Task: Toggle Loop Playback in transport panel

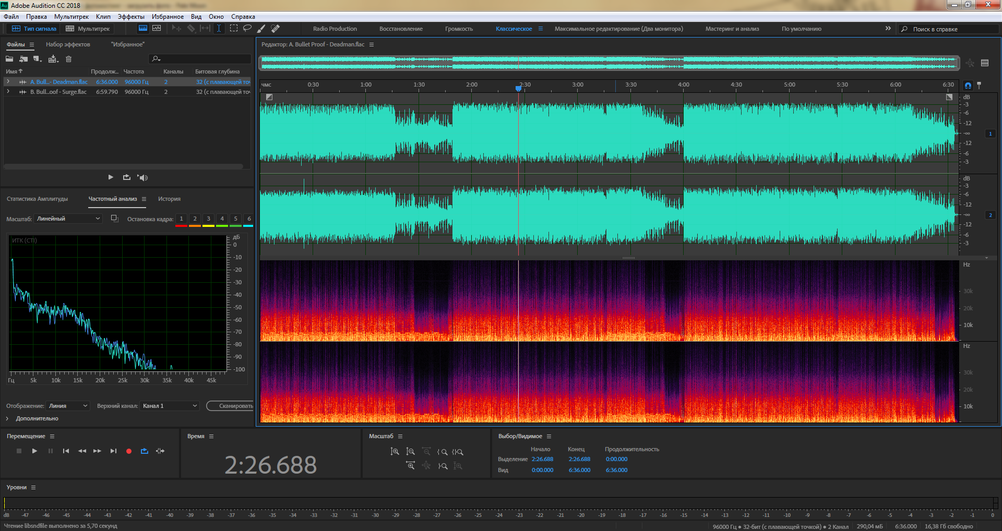Action: (x=145, y=451)
